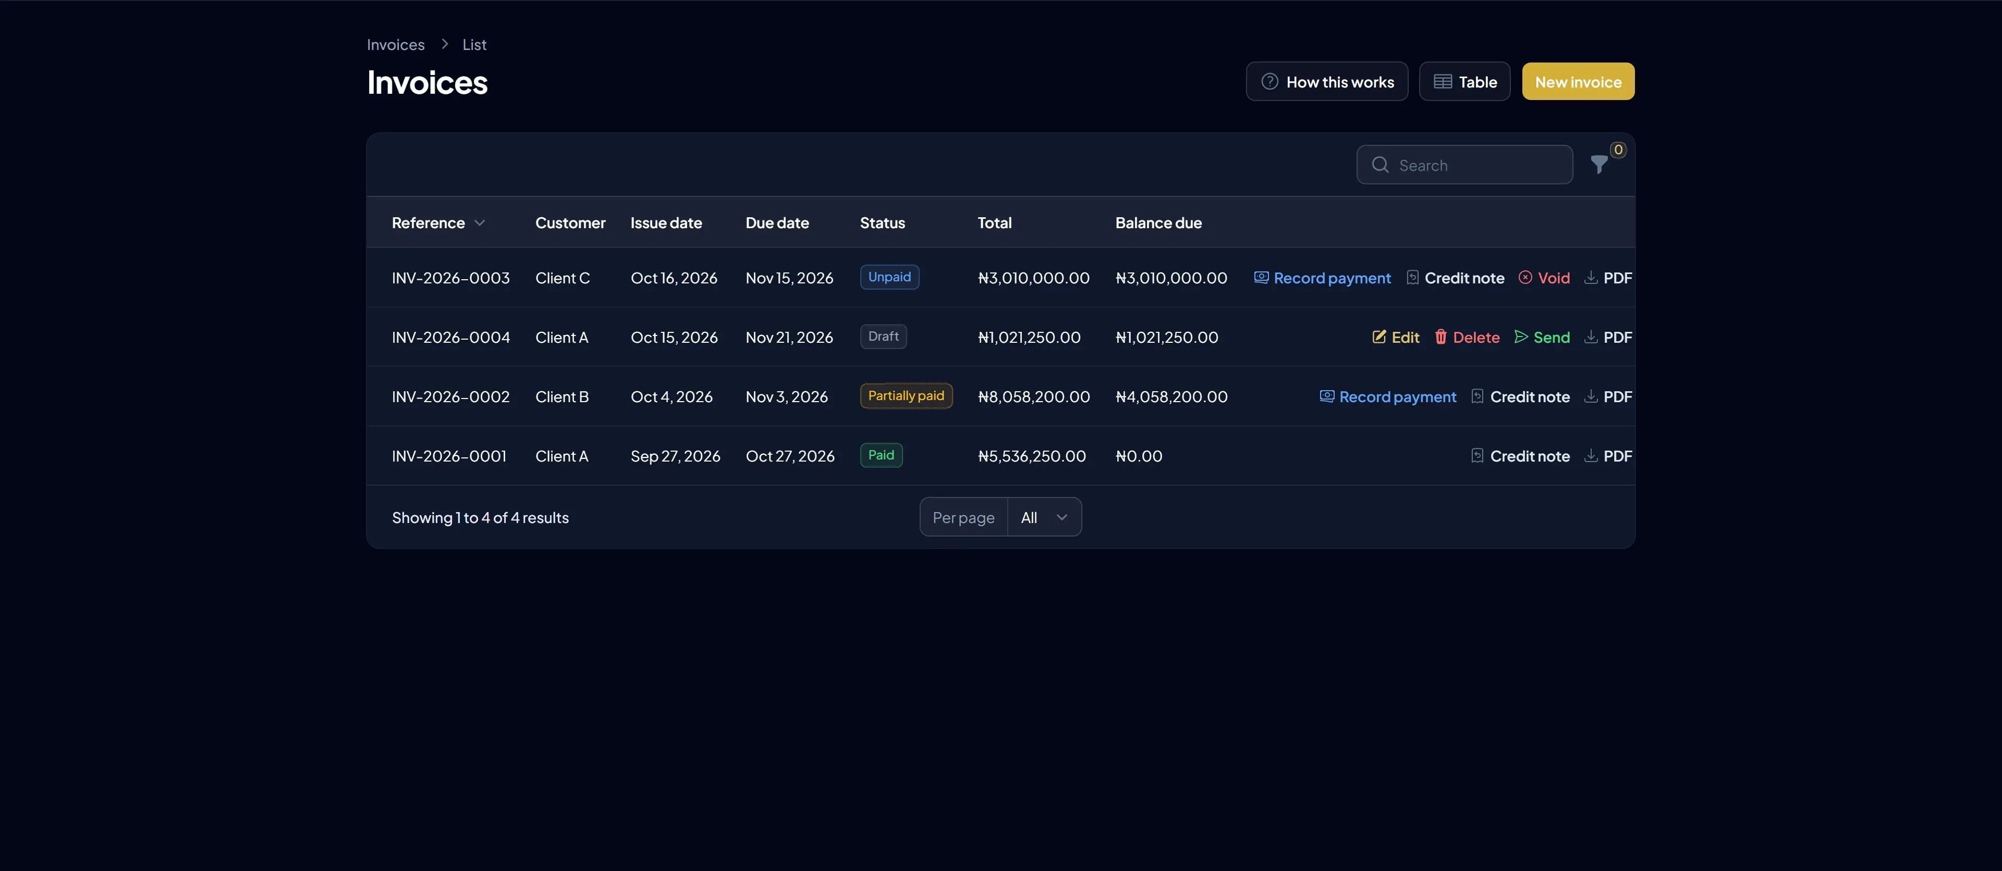Click the Total column header

point(994,223)
